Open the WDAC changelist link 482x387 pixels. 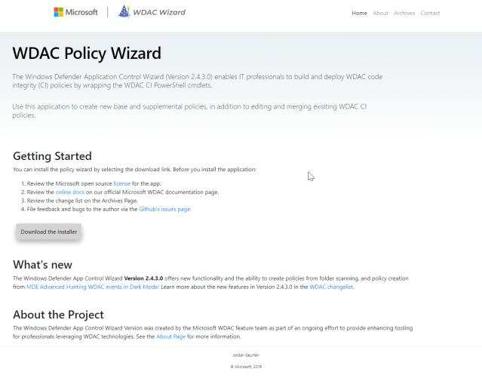pos(331,287)
